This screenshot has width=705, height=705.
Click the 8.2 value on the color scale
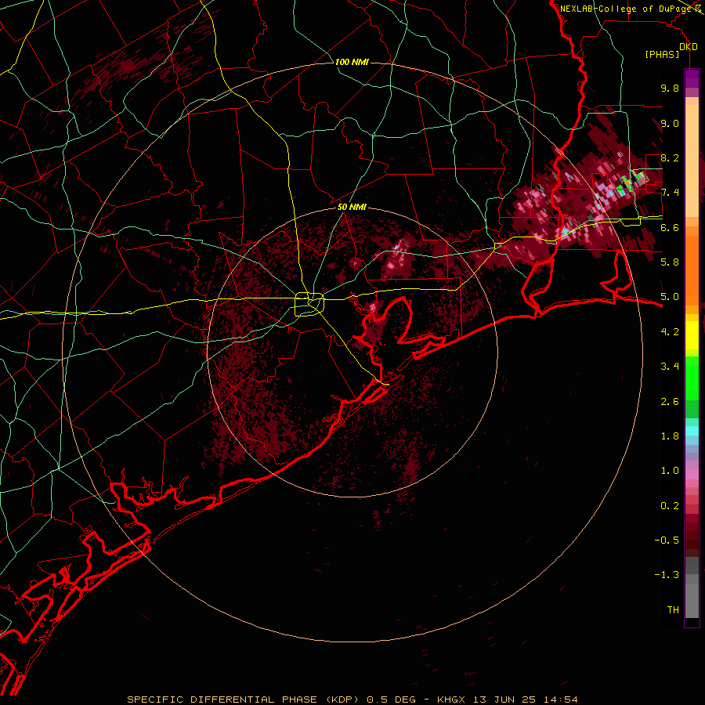pos(670,157)
